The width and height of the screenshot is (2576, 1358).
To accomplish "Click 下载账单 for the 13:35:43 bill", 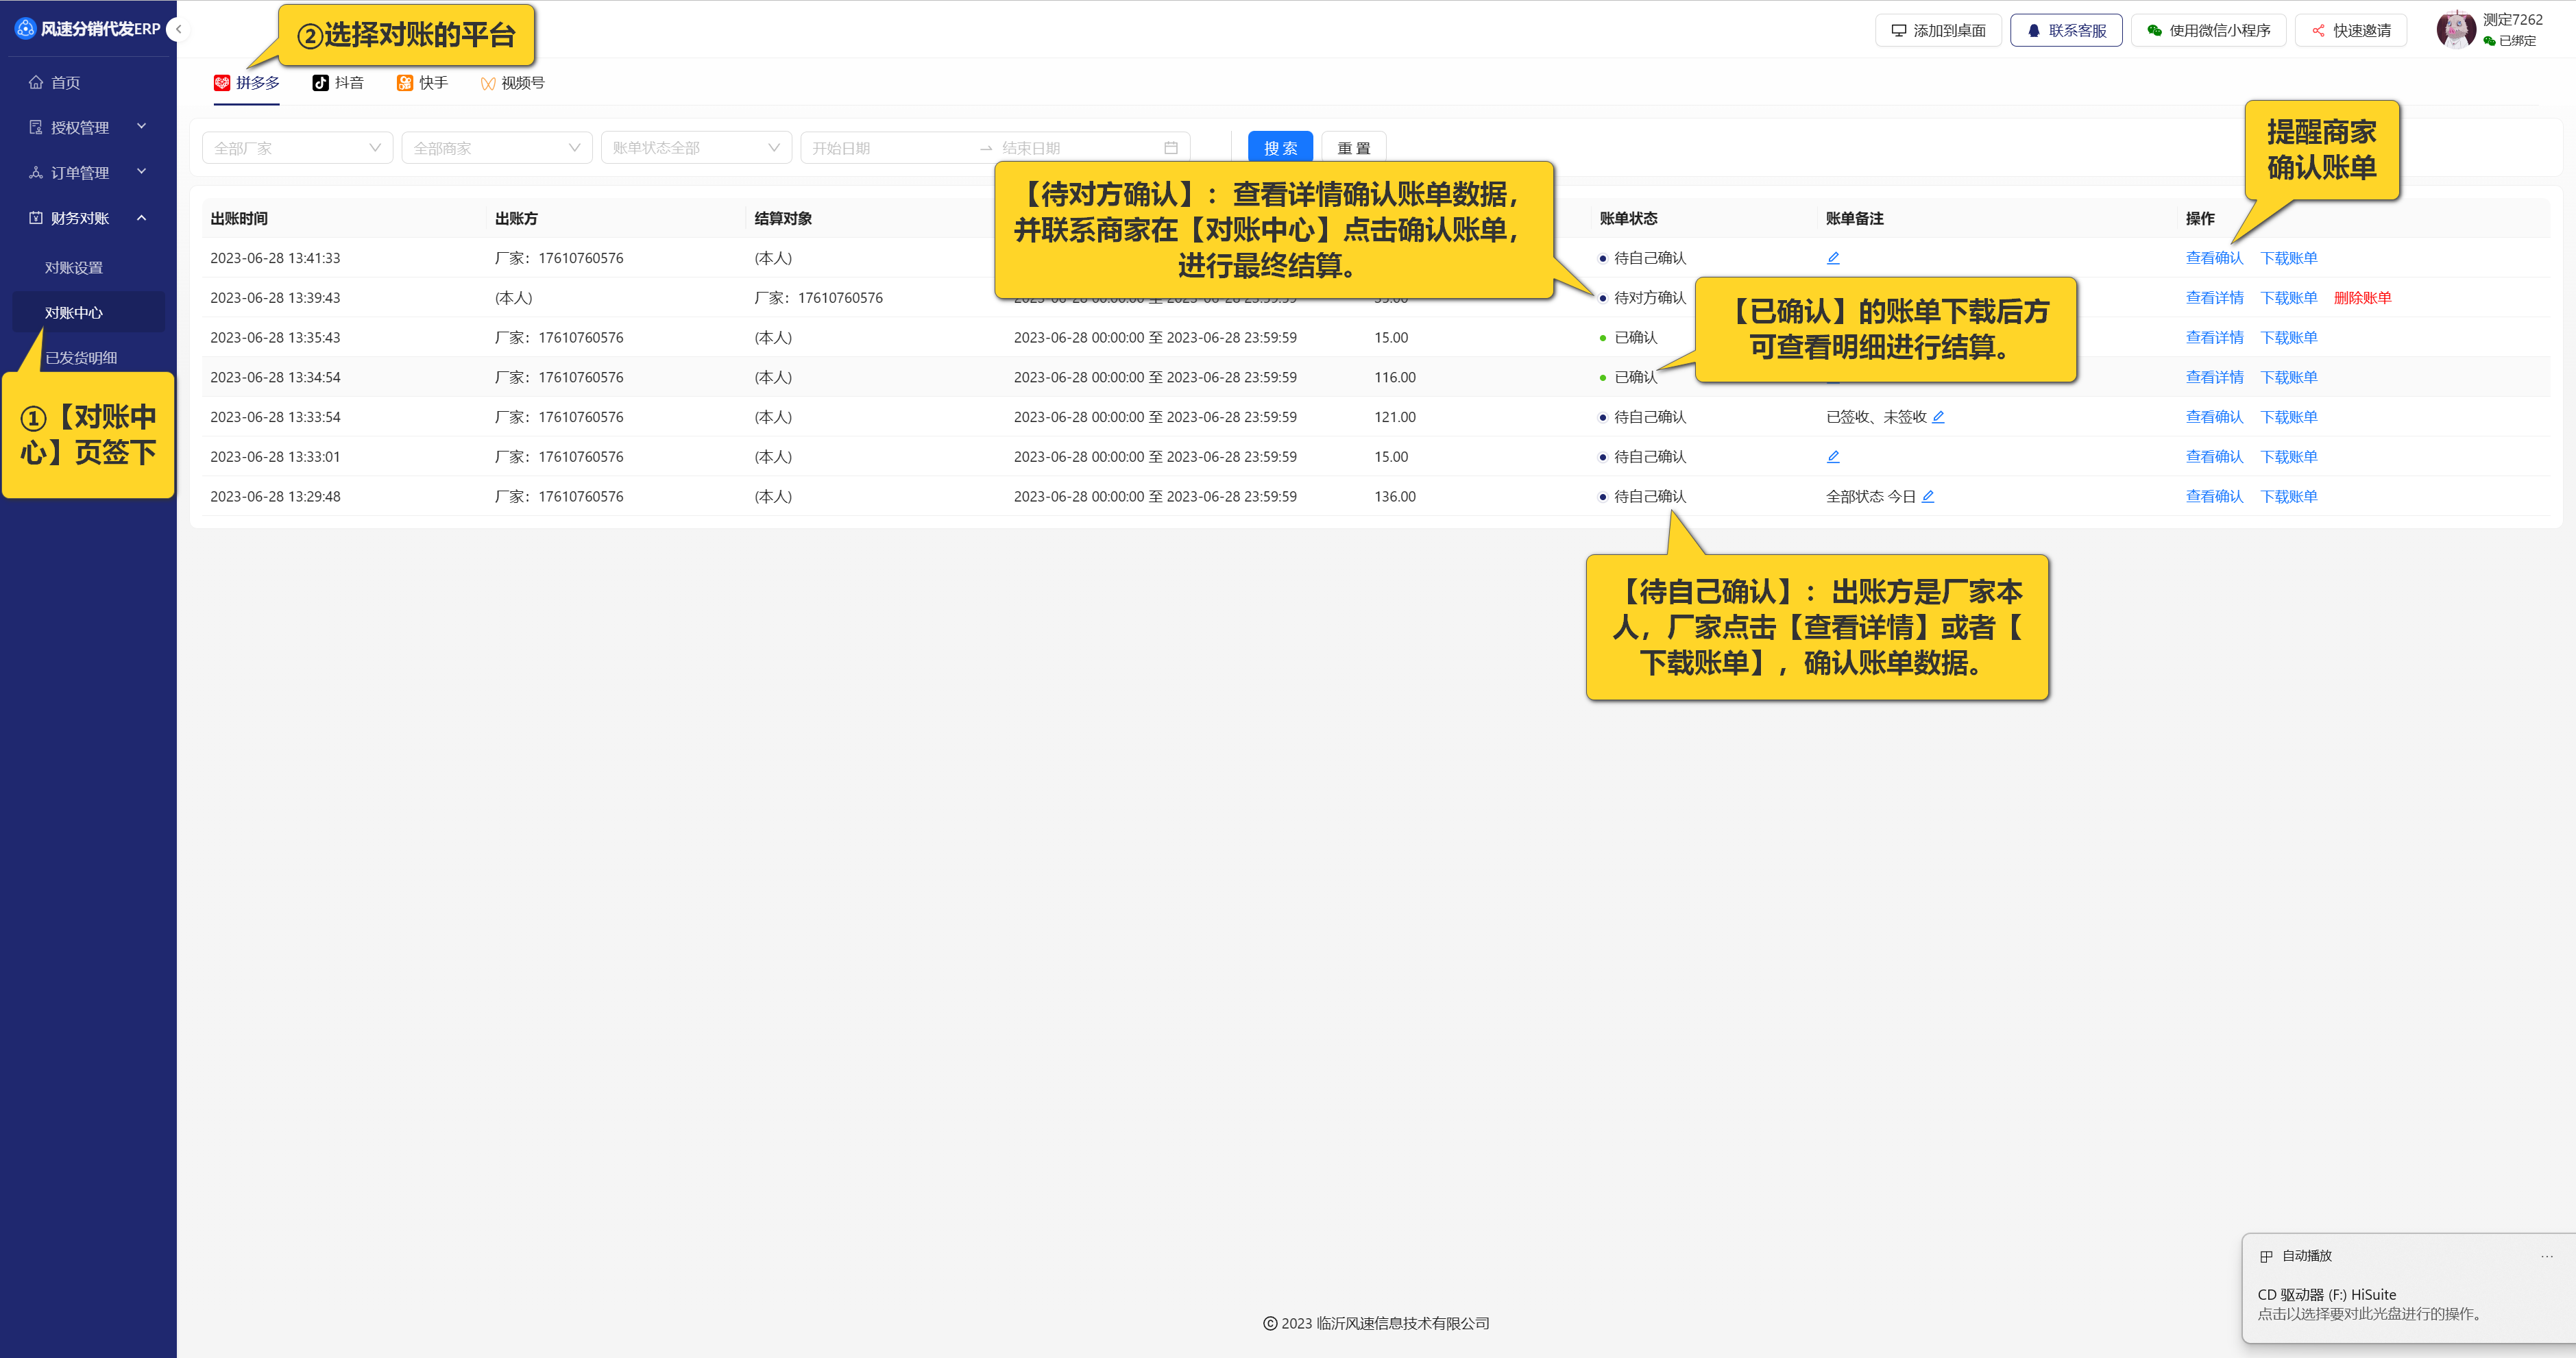I will [x=2288, y=338].
